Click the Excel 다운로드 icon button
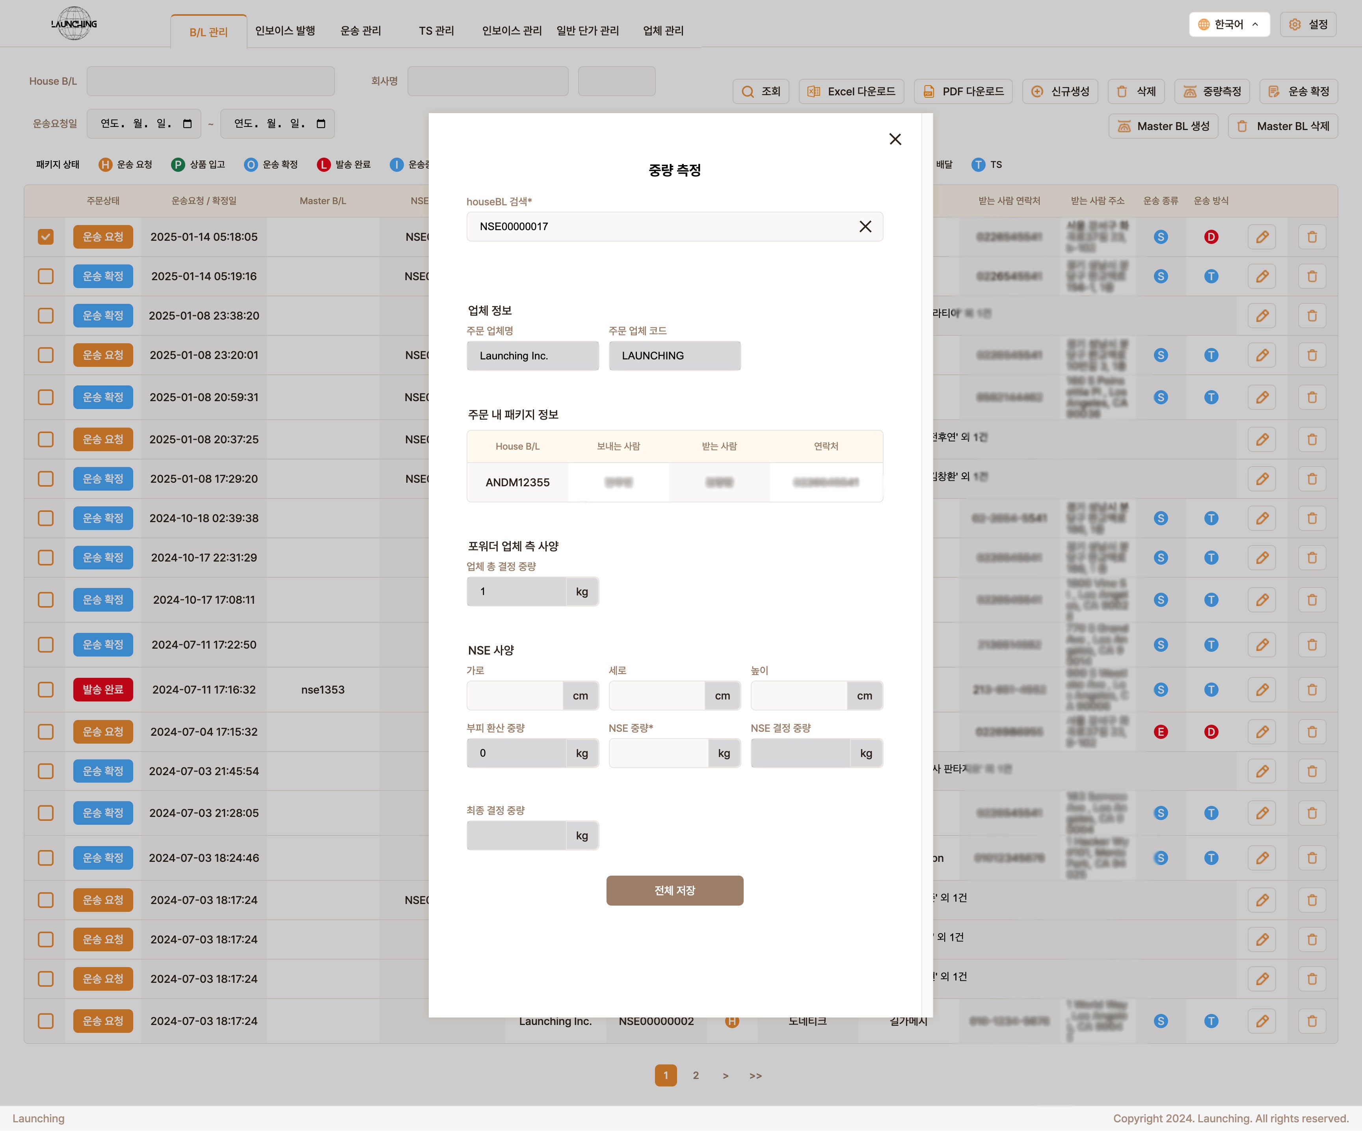The height and width of the screenshot is (1131, 1362). coord(851,91)
